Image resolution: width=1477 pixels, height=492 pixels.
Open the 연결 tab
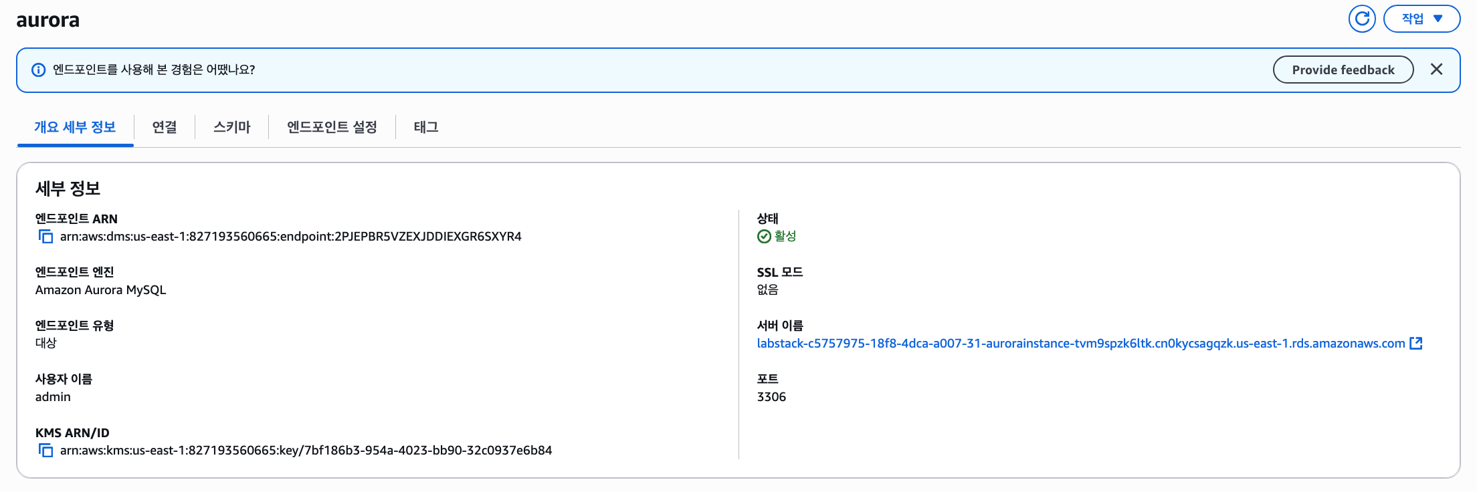pyautogui.click(x=165, y=127)
